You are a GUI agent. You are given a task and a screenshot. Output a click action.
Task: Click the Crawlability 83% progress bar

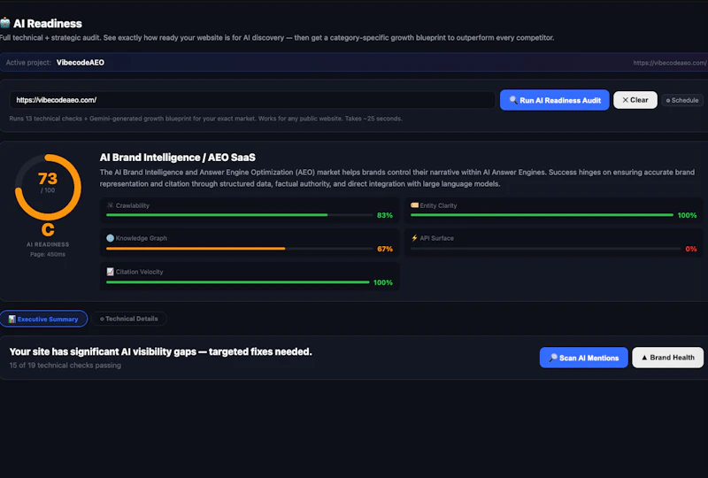(x=239, y=215)
